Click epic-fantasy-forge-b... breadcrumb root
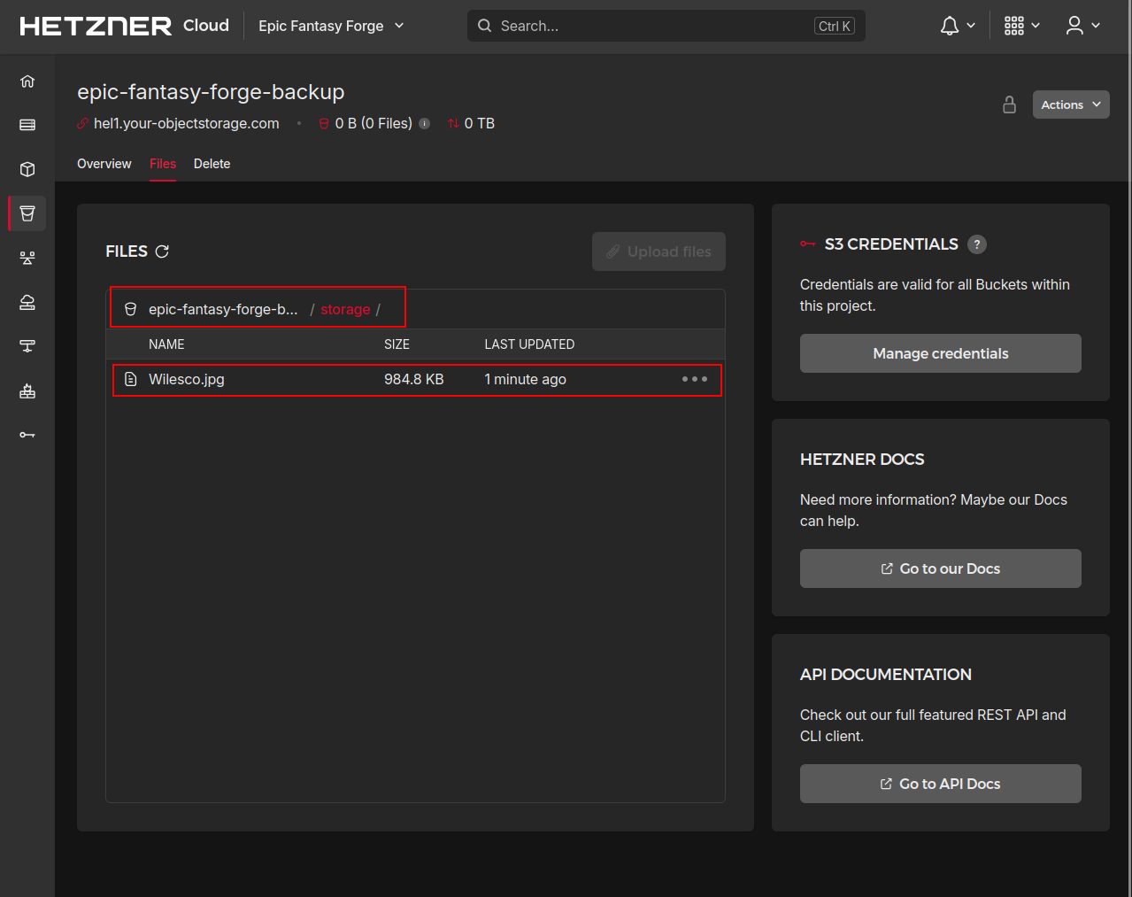This screenshot has width=1132, height=897. click(223, 309)
